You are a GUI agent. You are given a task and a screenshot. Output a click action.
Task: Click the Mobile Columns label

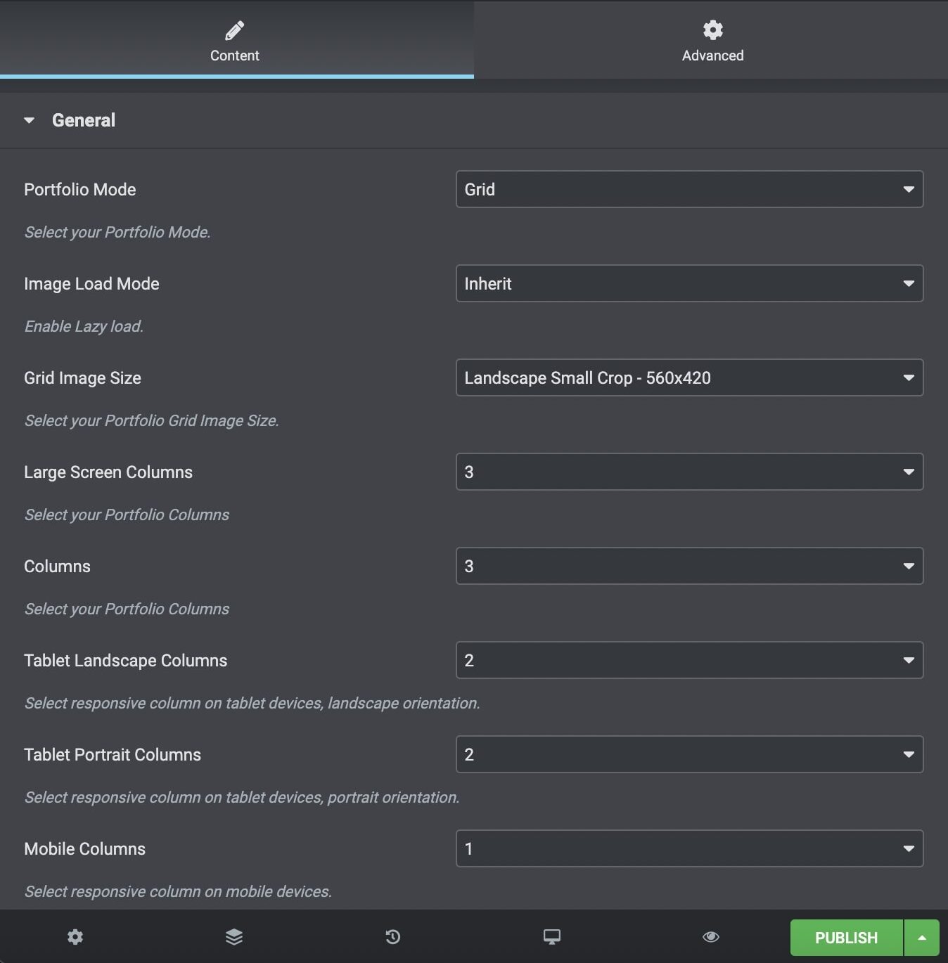point(84,849)
